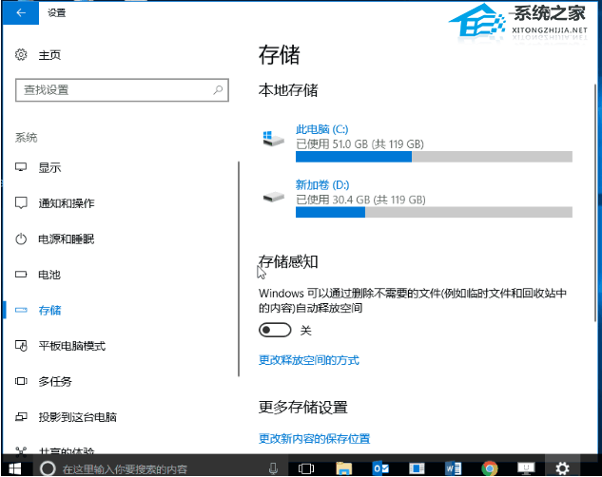Open the Home gear icon

point(21,55)
